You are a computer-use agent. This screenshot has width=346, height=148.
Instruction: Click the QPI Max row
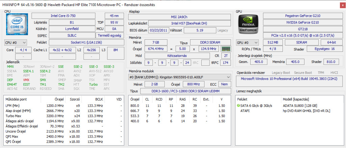(x=64, y=137)
